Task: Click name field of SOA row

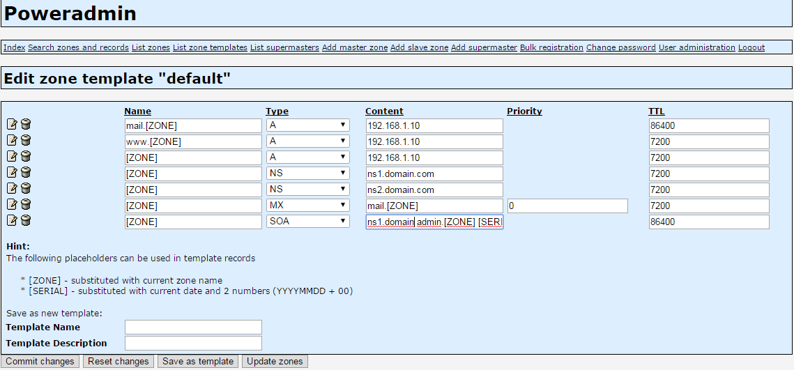Action: [x=193, y=222]
